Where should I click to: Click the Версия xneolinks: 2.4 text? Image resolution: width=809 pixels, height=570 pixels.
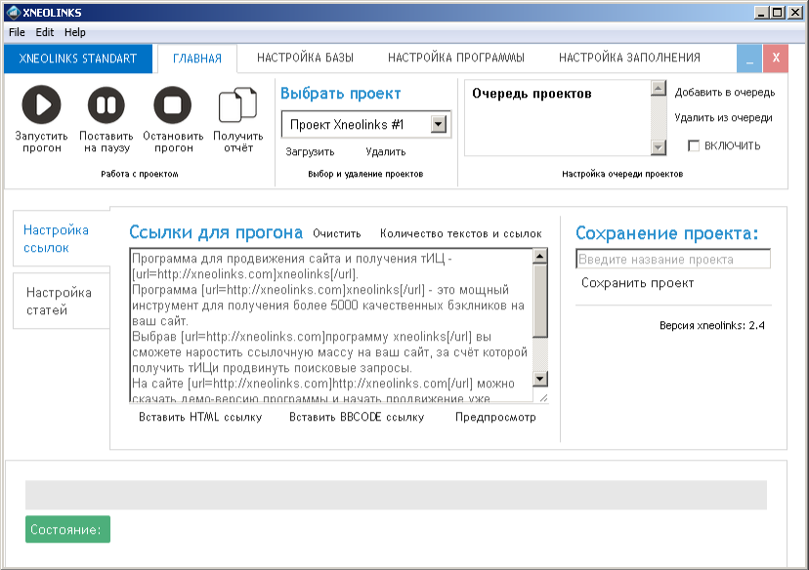712,325
